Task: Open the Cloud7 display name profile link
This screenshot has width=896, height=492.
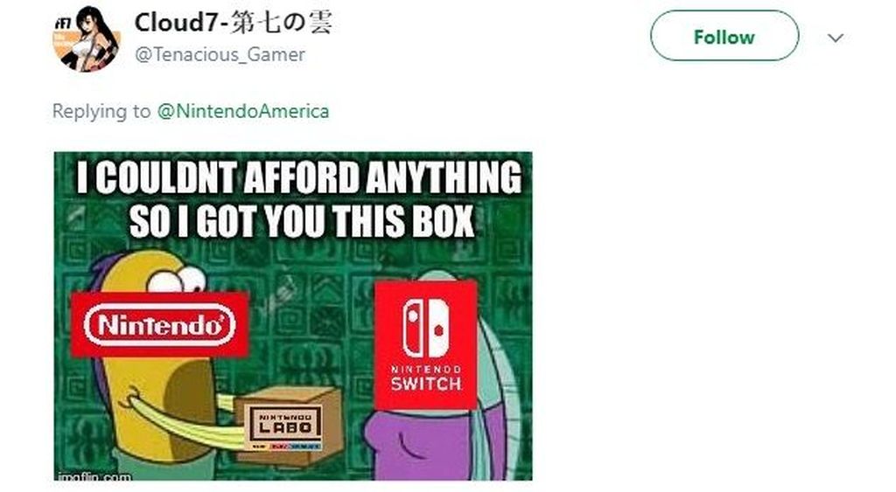Action: [x=233, y=24]
